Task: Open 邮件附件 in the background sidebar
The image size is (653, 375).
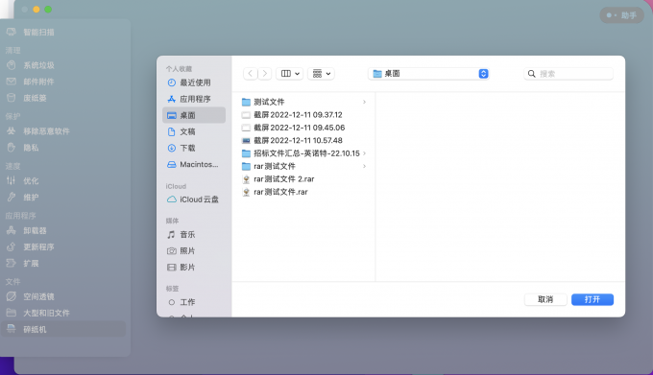Action: pyautogui.click(x=38, y=82)
